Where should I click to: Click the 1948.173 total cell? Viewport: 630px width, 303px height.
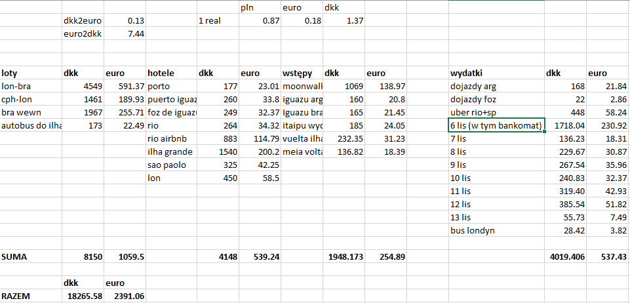(x=344, y=256)
